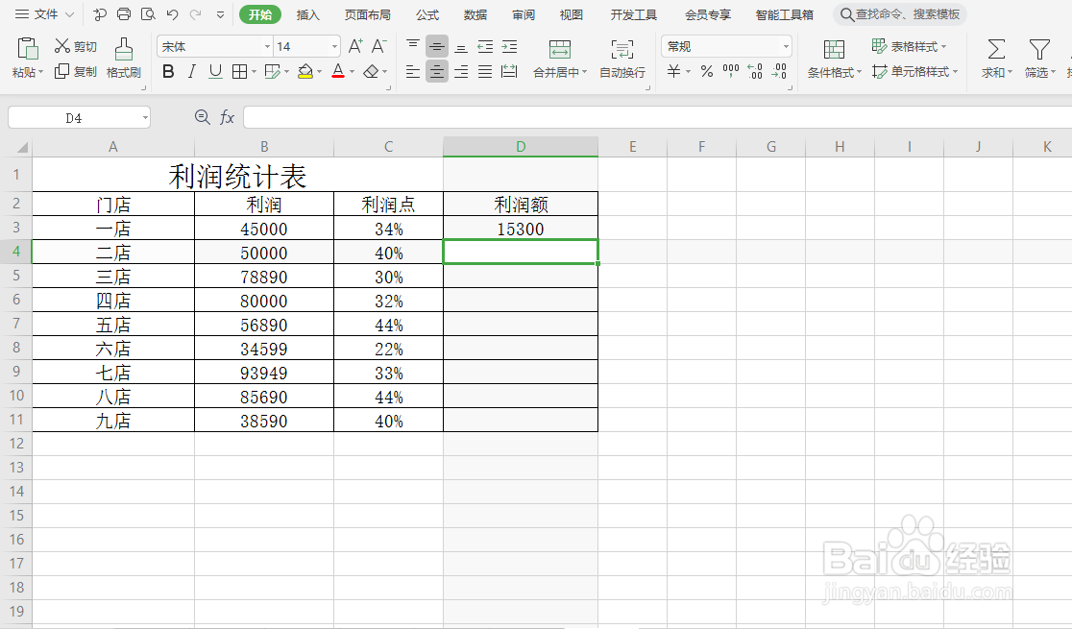This screenshot has width=1072, height=629.
Task: Open the Cell Style (单元格样式) dropdown
Action: pyautogui.click(x=915, y=71)
